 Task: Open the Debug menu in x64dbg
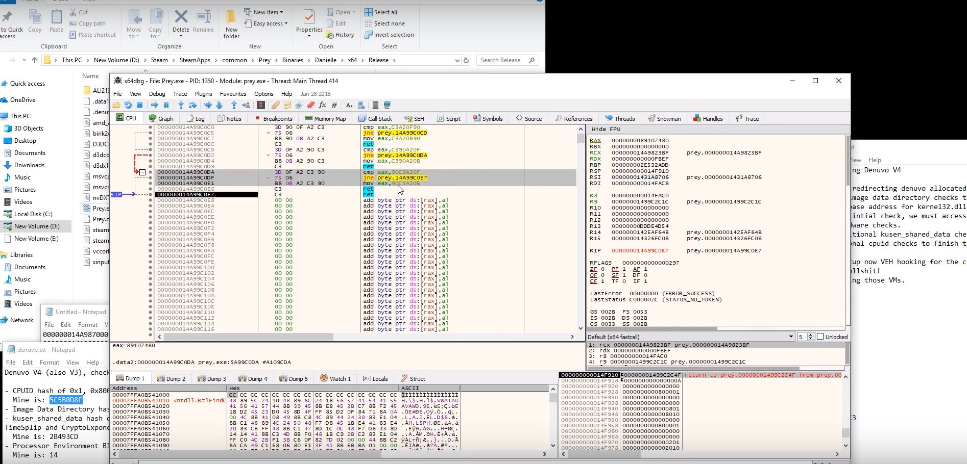click(x=157, y=94)
